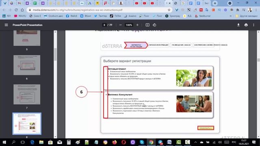Open the Chrome profile avatar

250,10
